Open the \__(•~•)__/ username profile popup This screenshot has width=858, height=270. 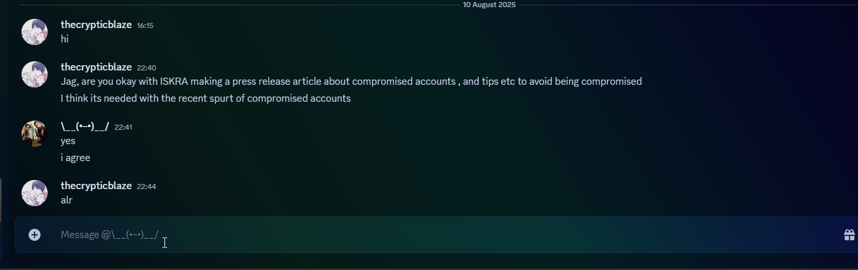(85, 127)
